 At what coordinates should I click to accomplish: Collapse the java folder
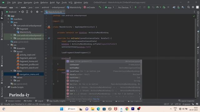tap(8, 22)
